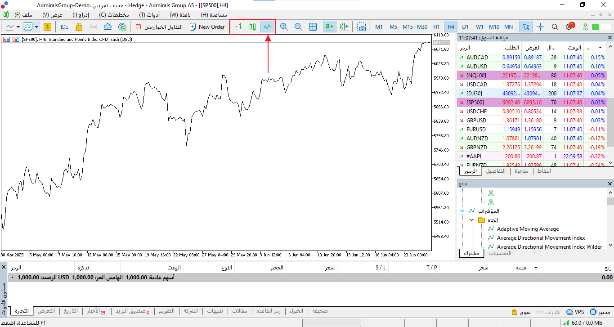
Task: Click the line chart template icon
Action: pos(10,27)
